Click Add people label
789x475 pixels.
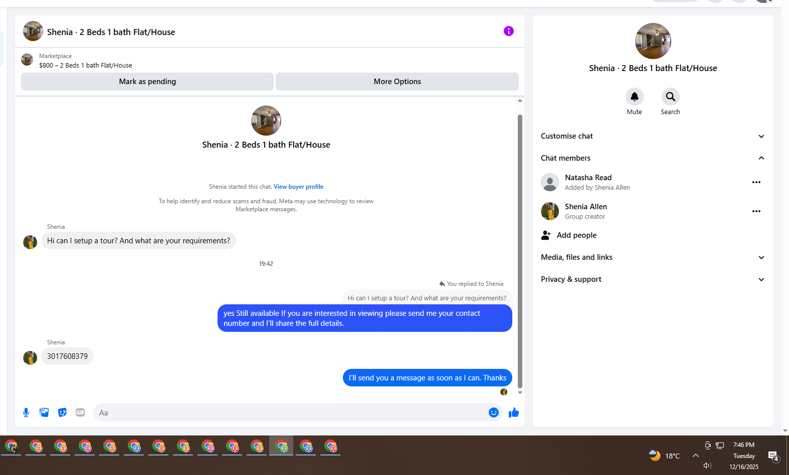[x=576, y=235]
